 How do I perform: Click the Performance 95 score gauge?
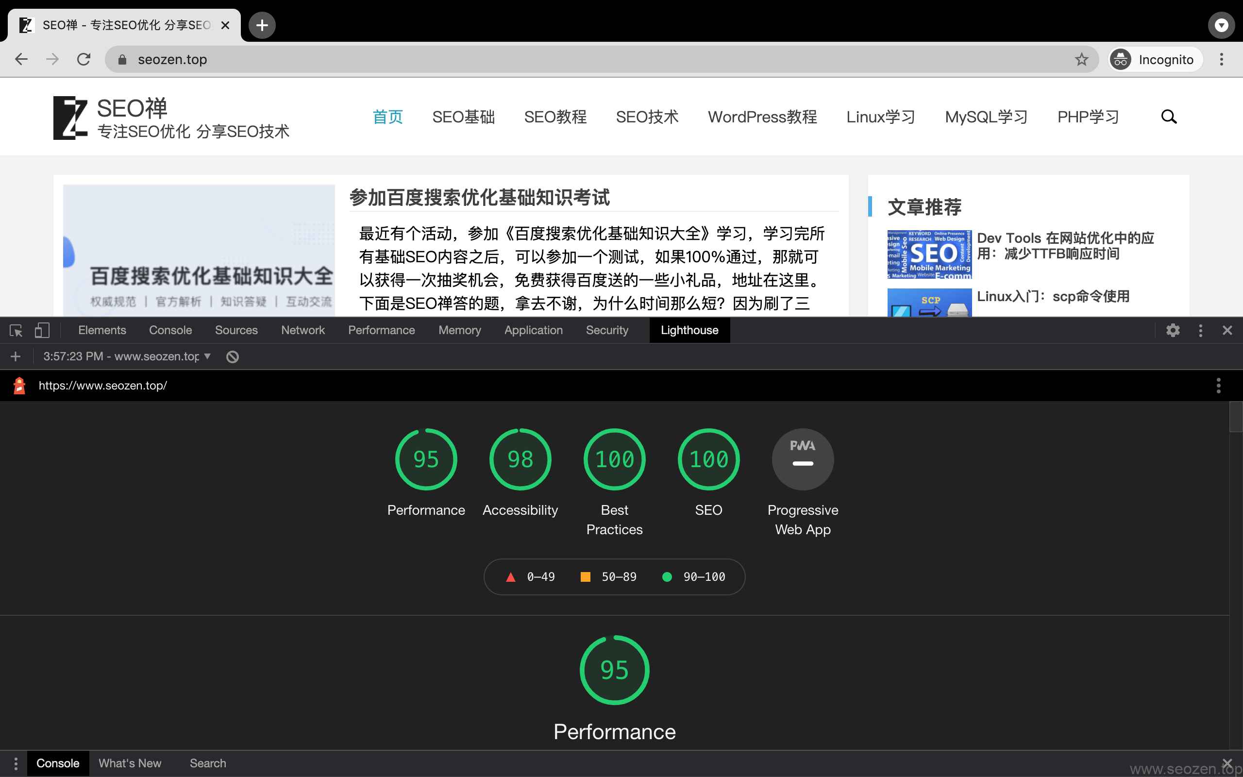pos(426,459)
